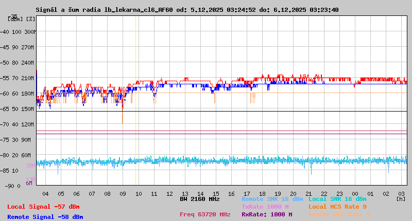The height and width of the screenshot is (221, 412).
Task: Click the Freq 63720 MHz label
Action: [x=205, y=214]
